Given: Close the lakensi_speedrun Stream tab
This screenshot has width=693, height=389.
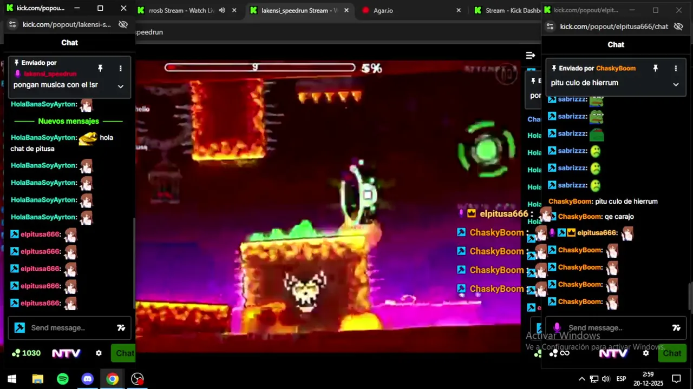Looking at the screenshot, I should click(x=346, y=10).
